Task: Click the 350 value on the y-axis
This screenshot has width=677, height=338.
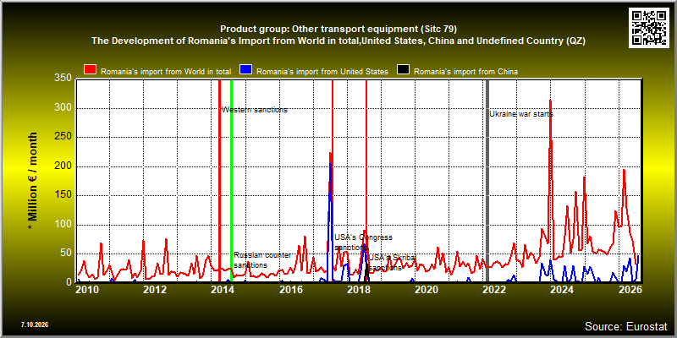Action: point(63,79)
